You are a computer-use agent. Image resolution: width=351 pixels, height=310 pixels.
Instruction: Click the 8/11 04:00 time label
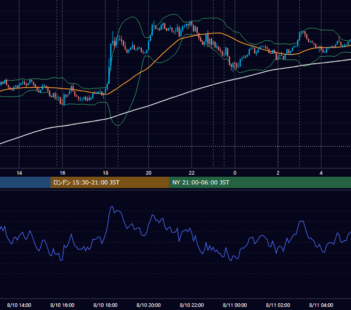[321, 305]
